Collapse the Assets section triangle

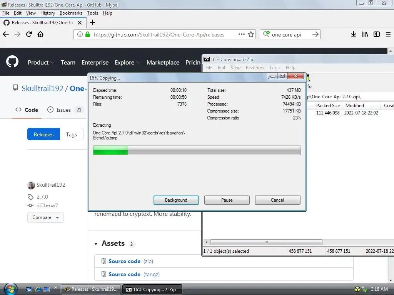coord(96,244)
